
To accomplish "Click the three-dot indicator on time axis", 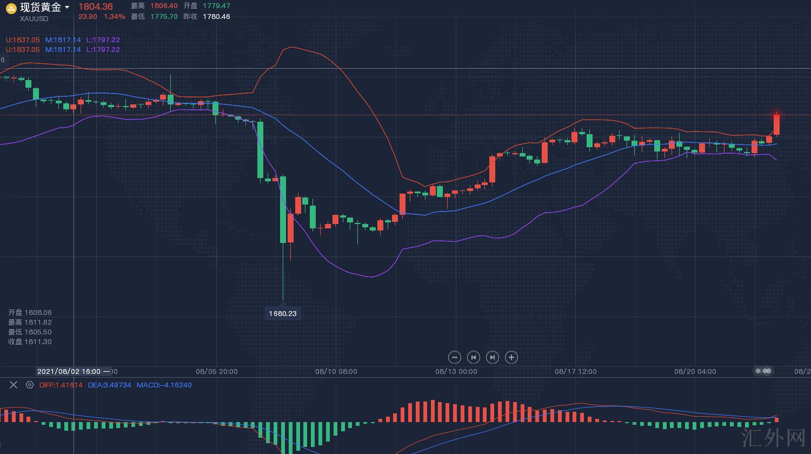I will point(763,371).
